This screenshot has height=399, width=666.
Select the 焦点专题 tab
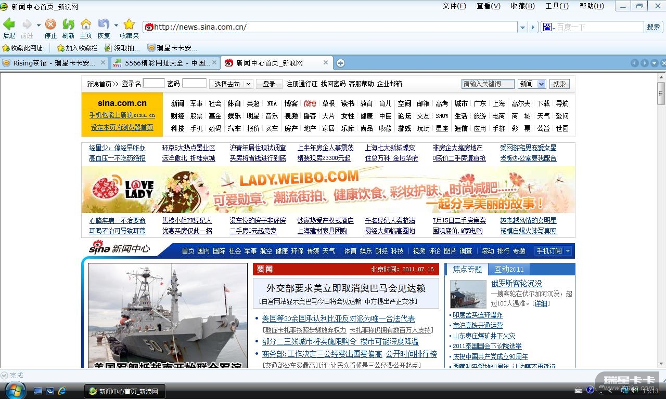click(x=467, y=269)
